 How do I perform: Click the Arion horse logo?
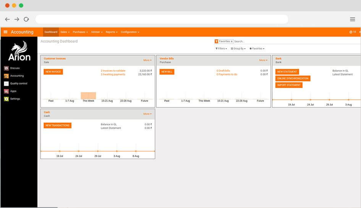tap(19, 51)
